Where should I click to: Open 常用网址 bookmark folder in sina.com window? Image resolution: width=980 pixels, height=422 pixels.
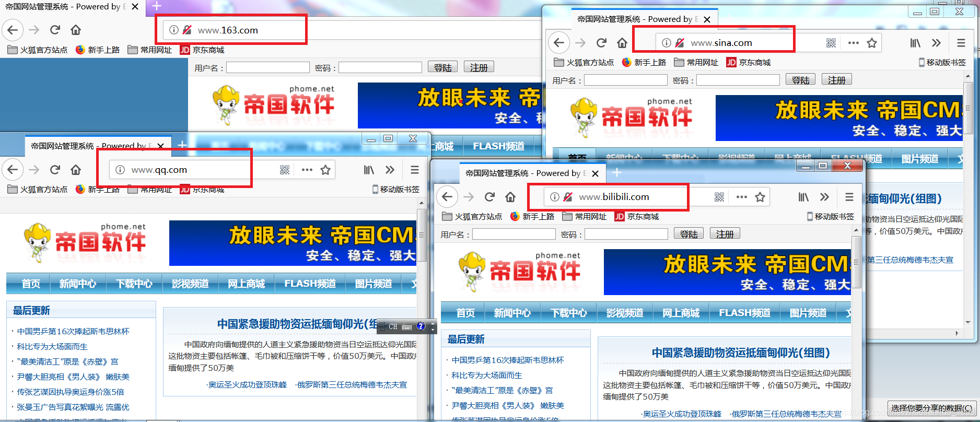coord(696,63)
